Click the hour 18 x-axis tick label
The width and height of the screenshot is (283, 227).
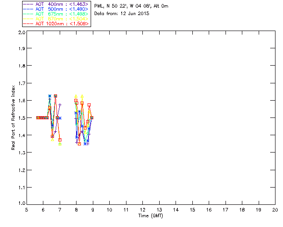pyautogui.click(x=242, y=210)
